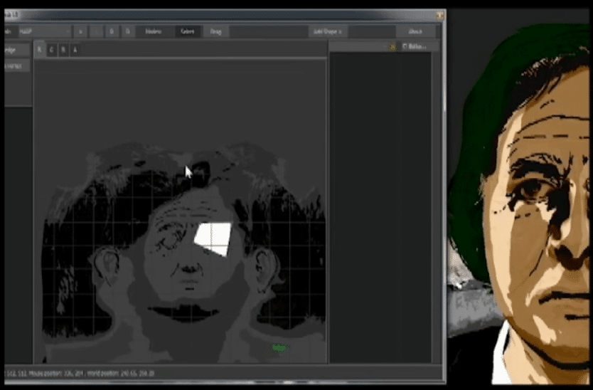Click the second left sidebar button
The height and width of the screenshot is (390, 593).
16,66
